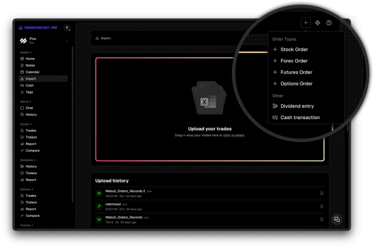Add a Dividend entry

pos(293,106)
